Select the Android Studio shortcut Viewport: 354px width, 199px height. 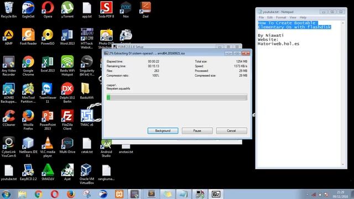tap(106, 149)
